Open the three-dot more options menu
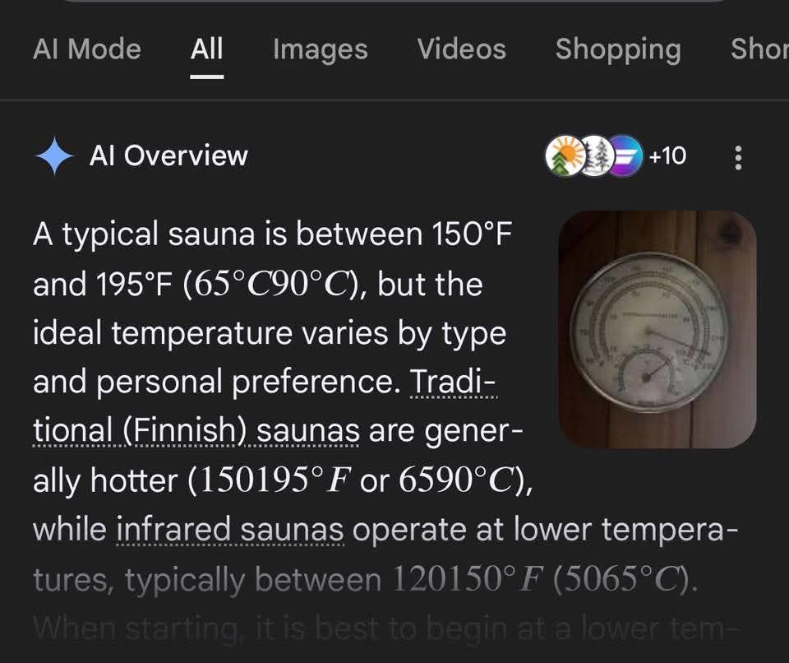 coord(738,157)
